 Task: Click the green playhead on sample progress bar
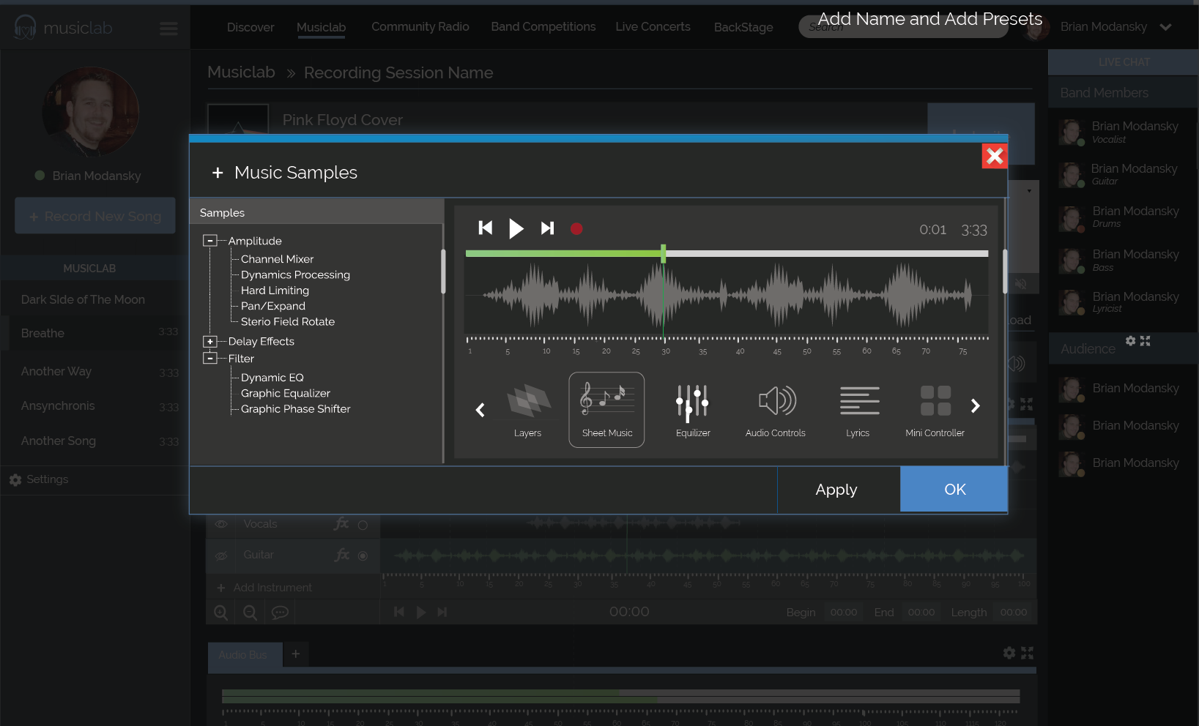663,254
